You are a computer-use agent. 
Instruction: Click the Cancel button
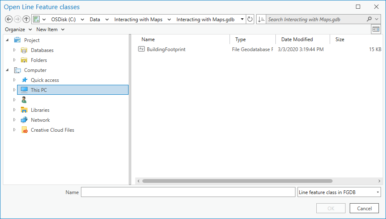click(364, 209)
